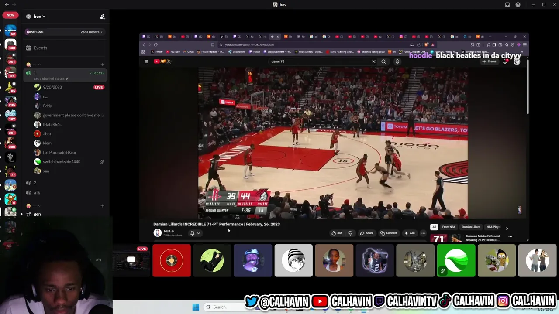Create channel with plus above voice channel 1
Image resolution: width=559 pixels, height=314 pixels.
[102, 65]
